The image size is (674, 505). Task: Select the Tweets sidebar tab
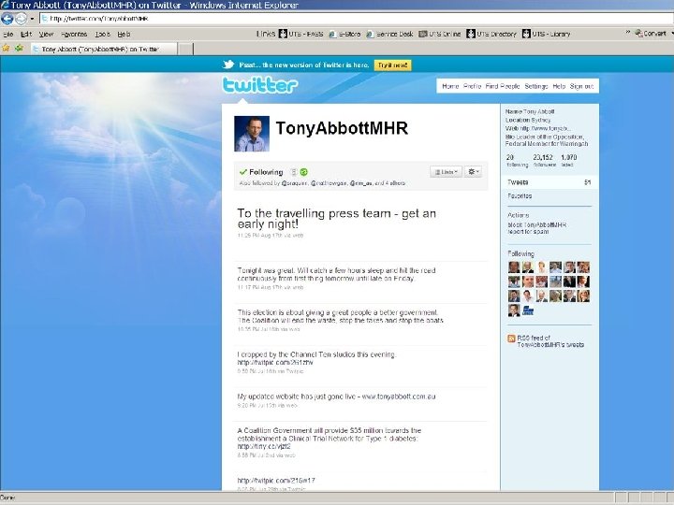click(549, 182)
